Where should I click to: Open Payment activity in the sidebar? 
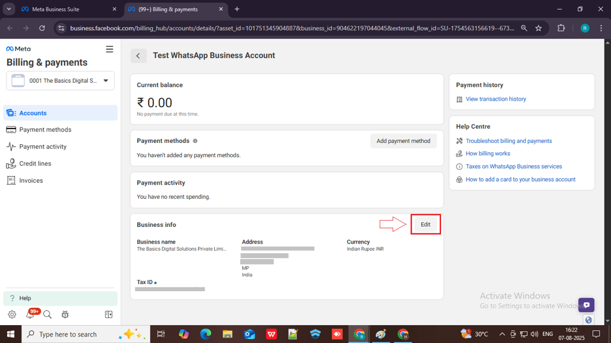coord(60,146)
